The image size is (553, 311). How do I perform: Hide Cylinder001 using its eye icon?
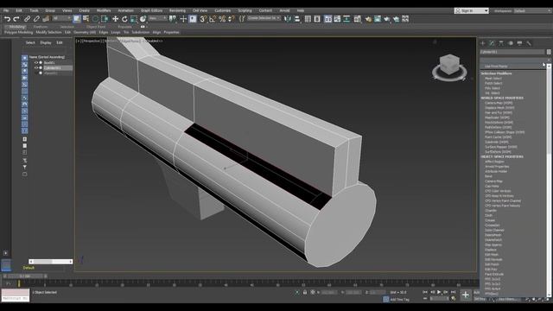36,67
